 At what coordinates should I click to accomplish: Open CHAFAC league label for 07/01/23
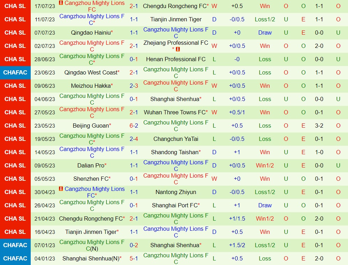coord(15,245)
